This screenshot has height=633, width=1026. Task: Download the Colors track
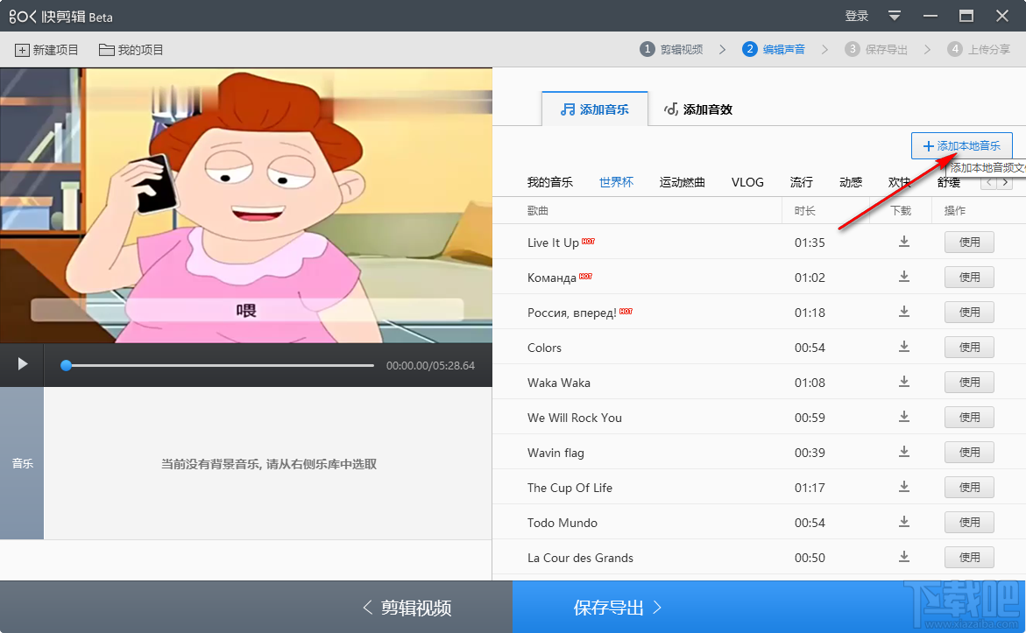click(x=903, y=347)
